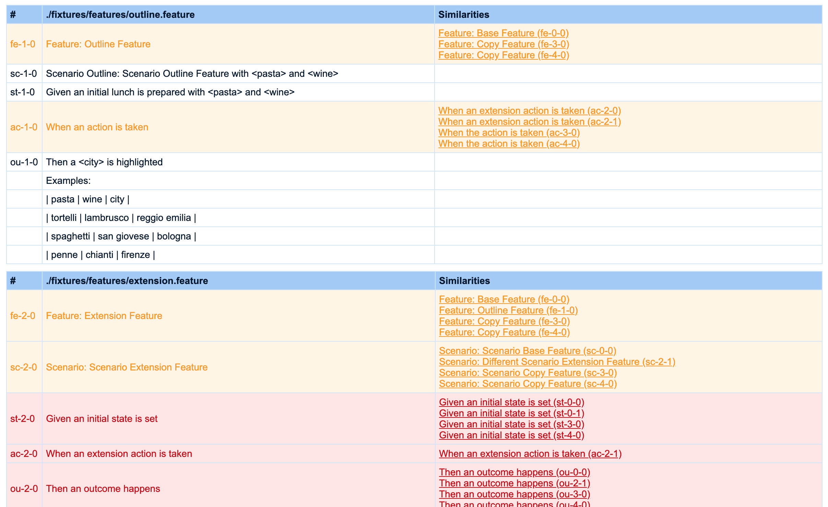Open 'Given an initial state is set (st-0-1)' link
The width and height of the screenshot is (828, 507).
[x=511, y=413]
